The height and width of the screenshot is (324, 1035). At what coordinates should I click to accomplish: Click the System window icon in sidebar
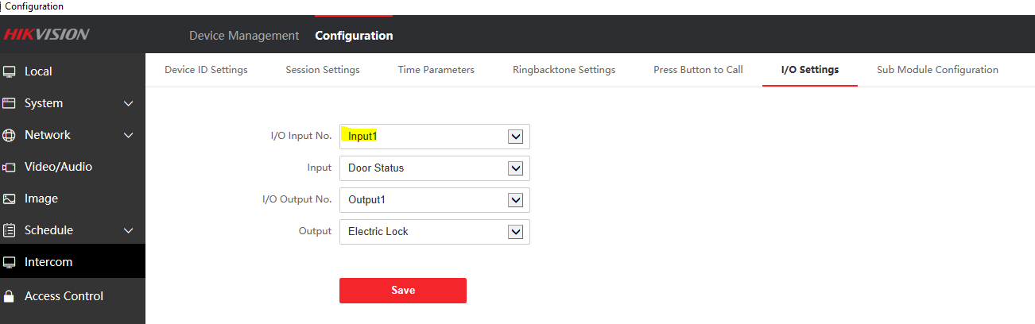pos(10,103)
